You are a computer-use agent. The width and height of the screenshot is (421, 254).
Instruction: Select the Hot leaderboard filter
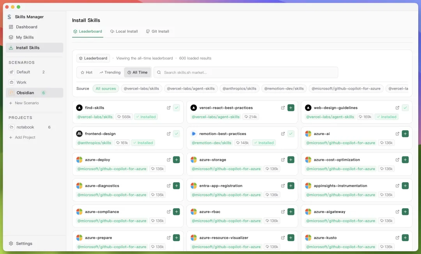pyautogui.click(x=87, y=73)
